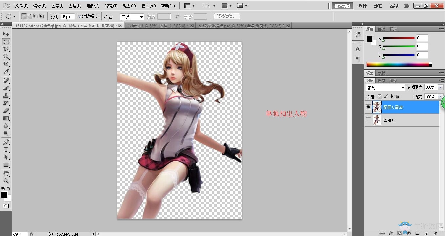Select the Eyedropper tool
Screen dimensions: 445x236
tap(6, 72)
